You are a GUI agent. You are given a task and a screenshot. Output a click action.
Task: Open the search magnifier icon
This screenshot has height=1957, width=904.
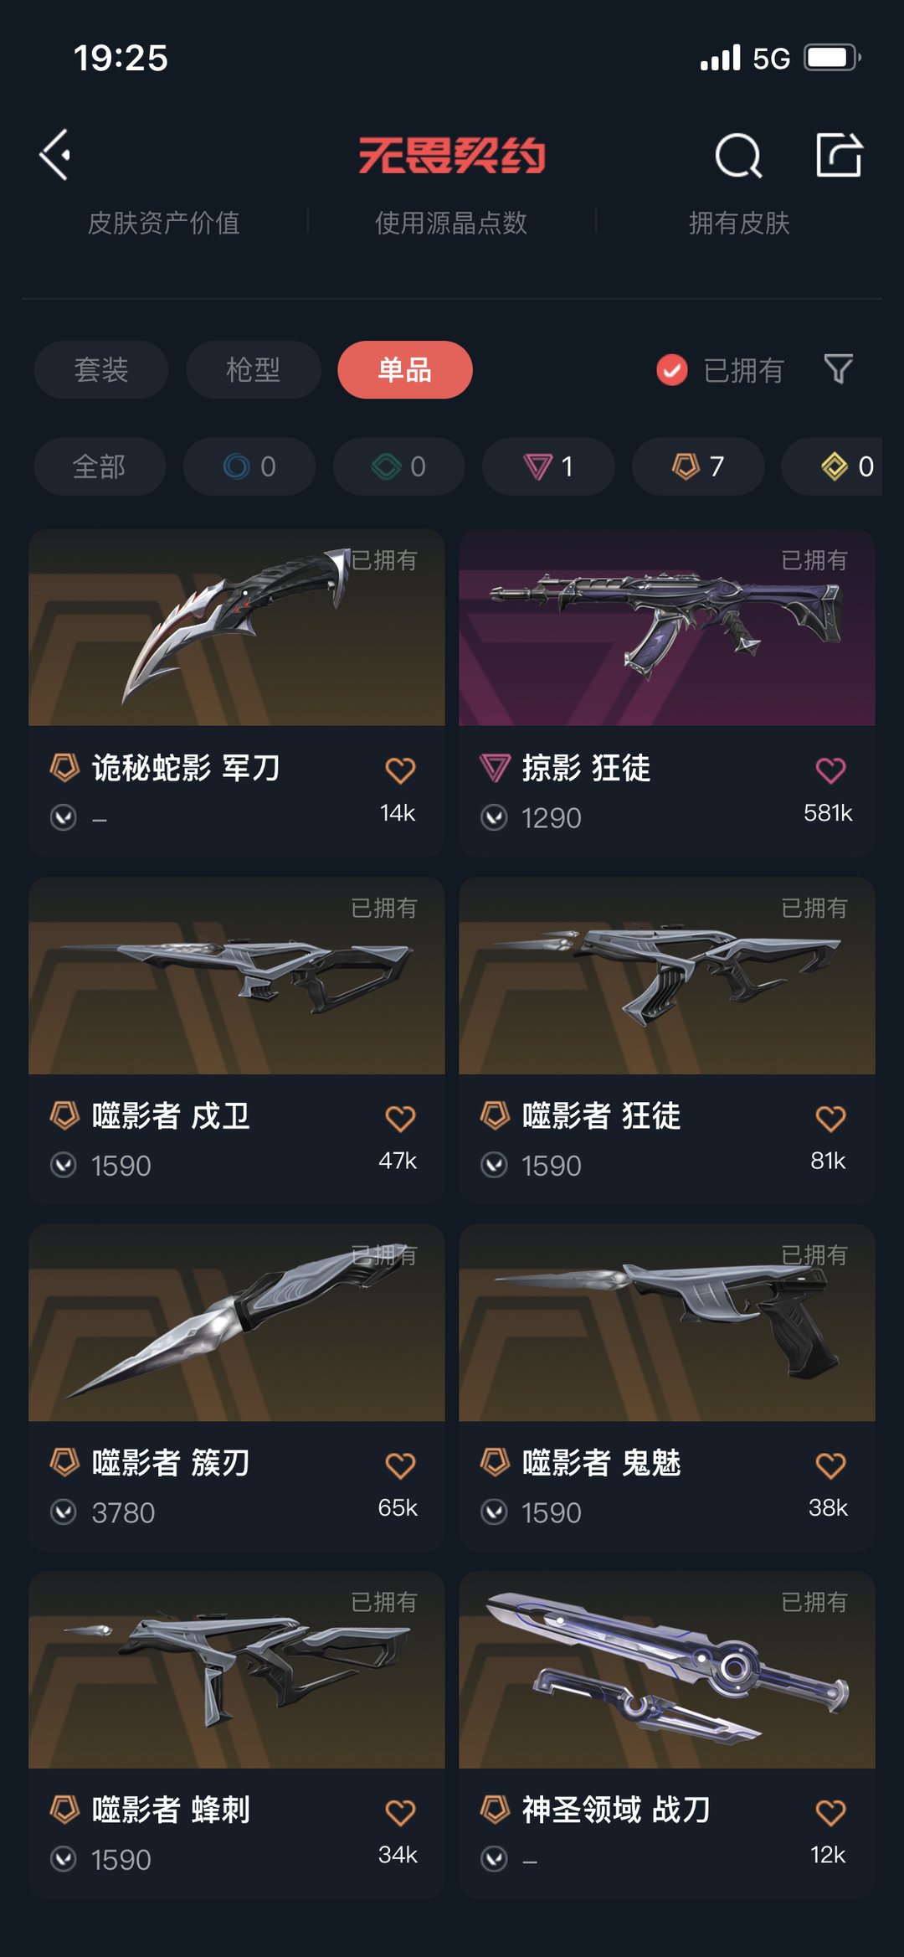738,155
